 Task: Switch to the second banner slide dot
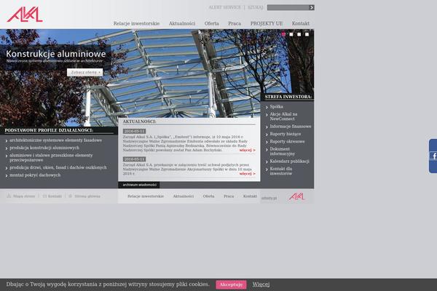point(290,34)
